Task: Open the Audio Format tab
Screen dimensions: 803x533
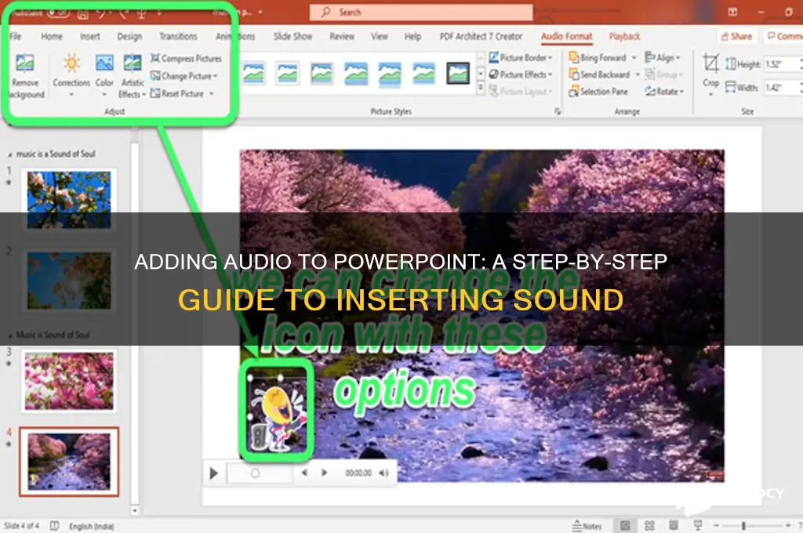Action: pos(566,36)
